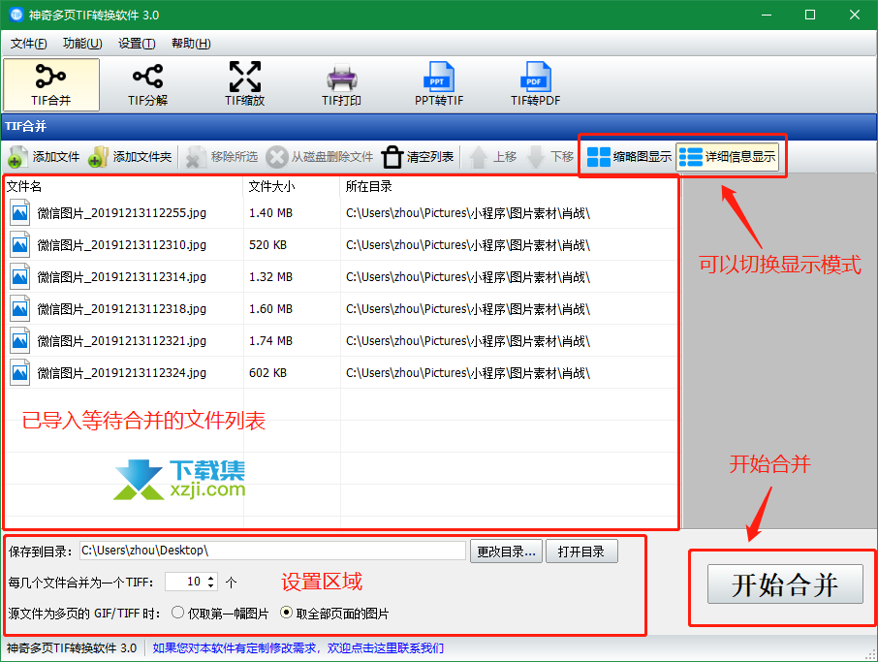
Task: Click image icon of file ending 112310.jpg
Action: point(19,245)
